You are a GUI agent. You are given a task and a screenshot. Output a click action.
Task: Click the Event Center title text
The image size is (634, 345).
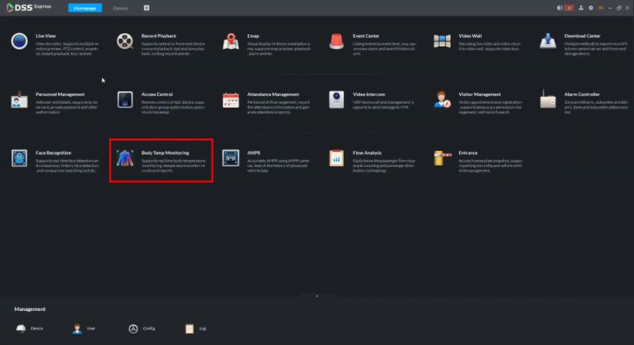tap(366, 36)
